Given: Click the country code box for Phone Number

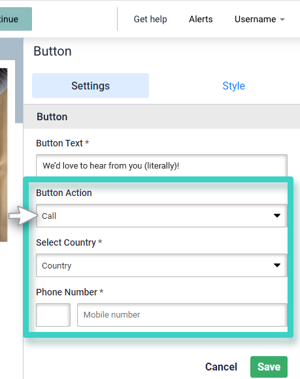Looking at the screenshot, I should click(x=53, y=315).
